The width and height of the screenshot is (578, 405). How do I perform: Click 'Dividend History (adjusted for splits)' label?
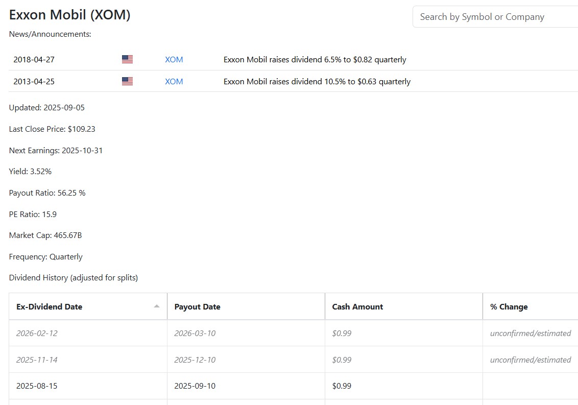pos(74,277)
